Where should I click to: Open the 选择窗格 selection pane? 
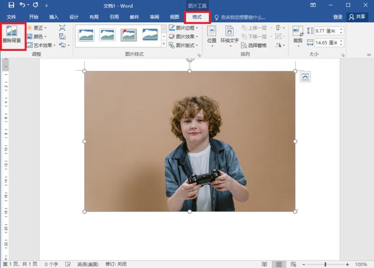(x=254, y=46)
